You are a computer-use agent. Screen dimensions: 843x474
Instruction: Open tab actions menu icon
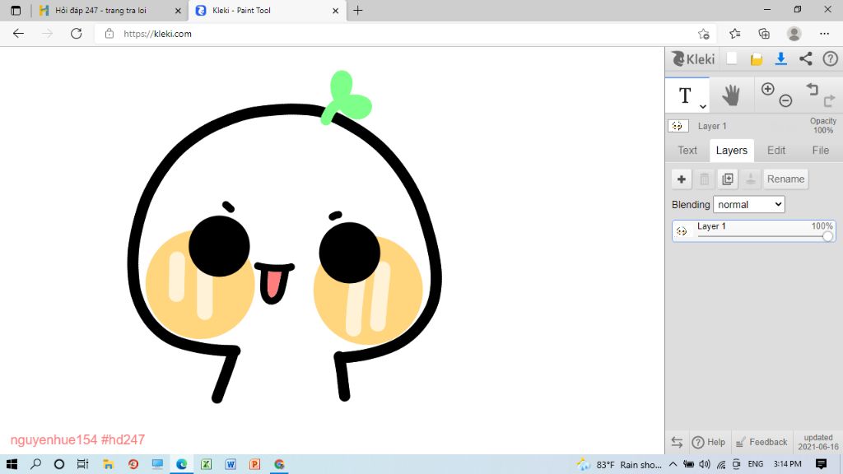(x=16, y=10)
